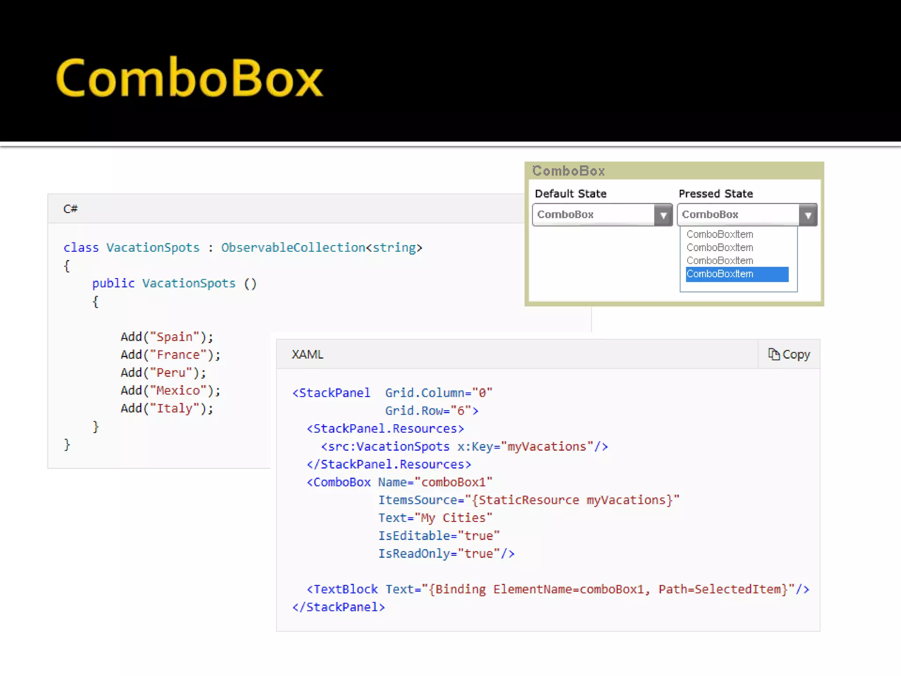
Task: Click the TextBlock Binding line in XAML
Action: [x=557, y=589]
